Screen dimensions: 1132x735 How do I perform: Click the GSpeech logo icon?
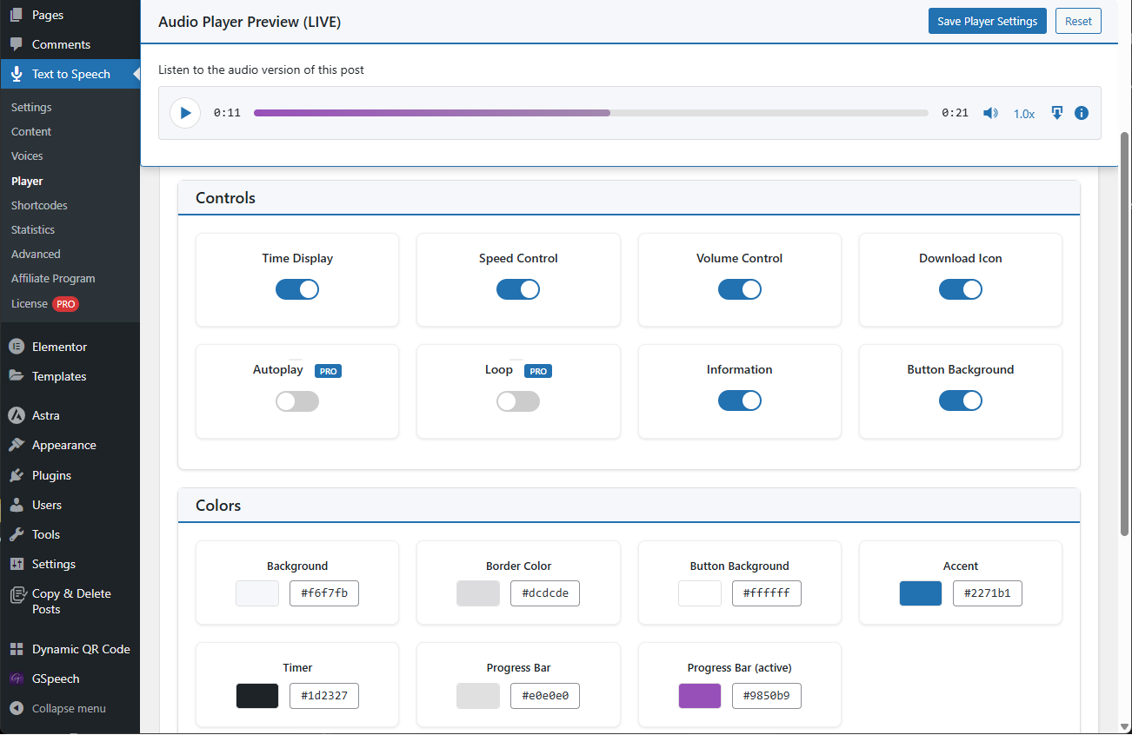pyautogui.click(x=17, y=679)
